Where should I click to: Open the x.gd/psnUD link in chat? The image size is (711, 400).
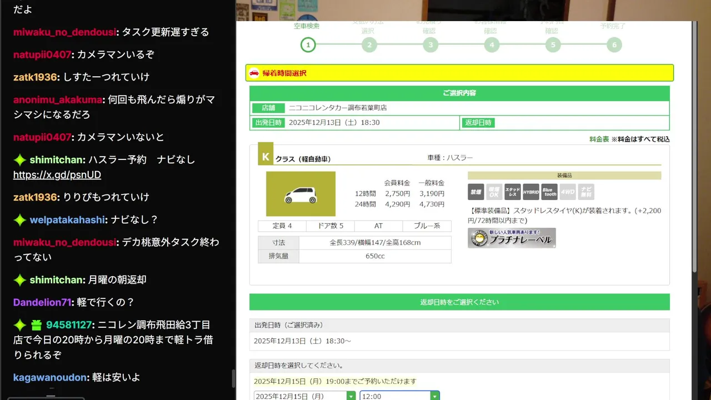point(57,175)
